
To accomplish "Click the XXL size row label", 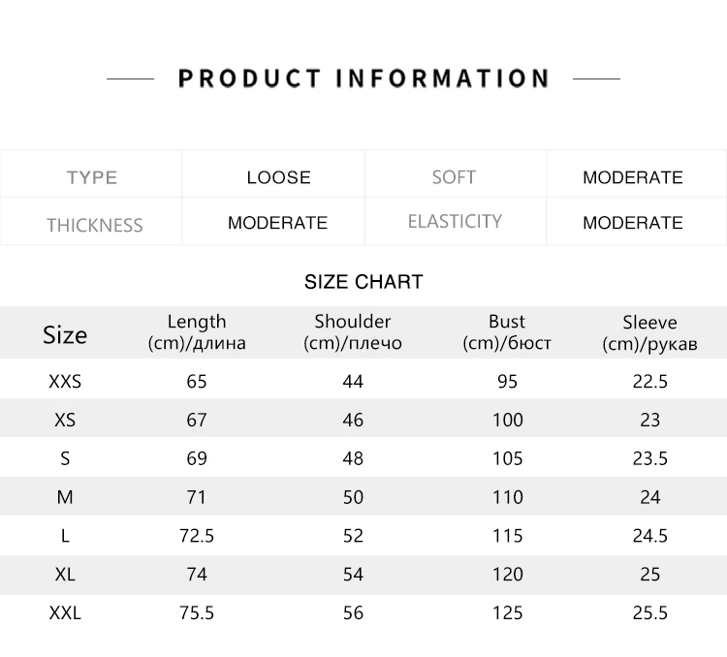I will pos(65,613).
